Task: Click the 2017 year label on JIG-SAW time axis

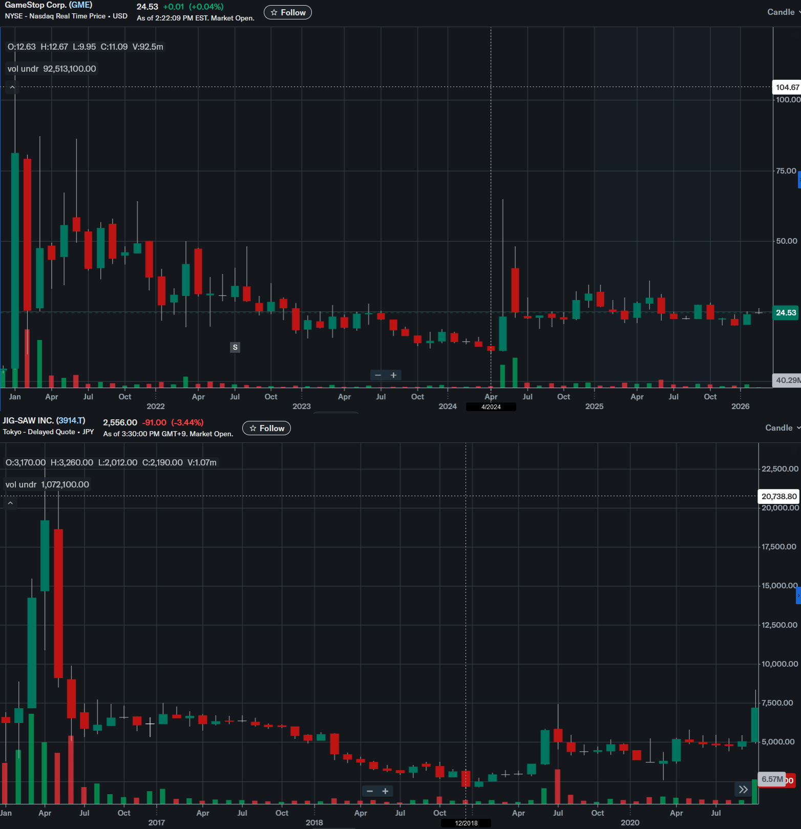Action: [x=157, y=822]
